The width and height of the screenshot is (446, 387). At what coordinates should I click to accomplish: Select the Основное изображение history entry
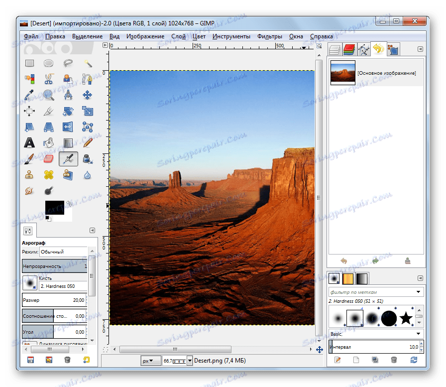click(x=376, y=73)
